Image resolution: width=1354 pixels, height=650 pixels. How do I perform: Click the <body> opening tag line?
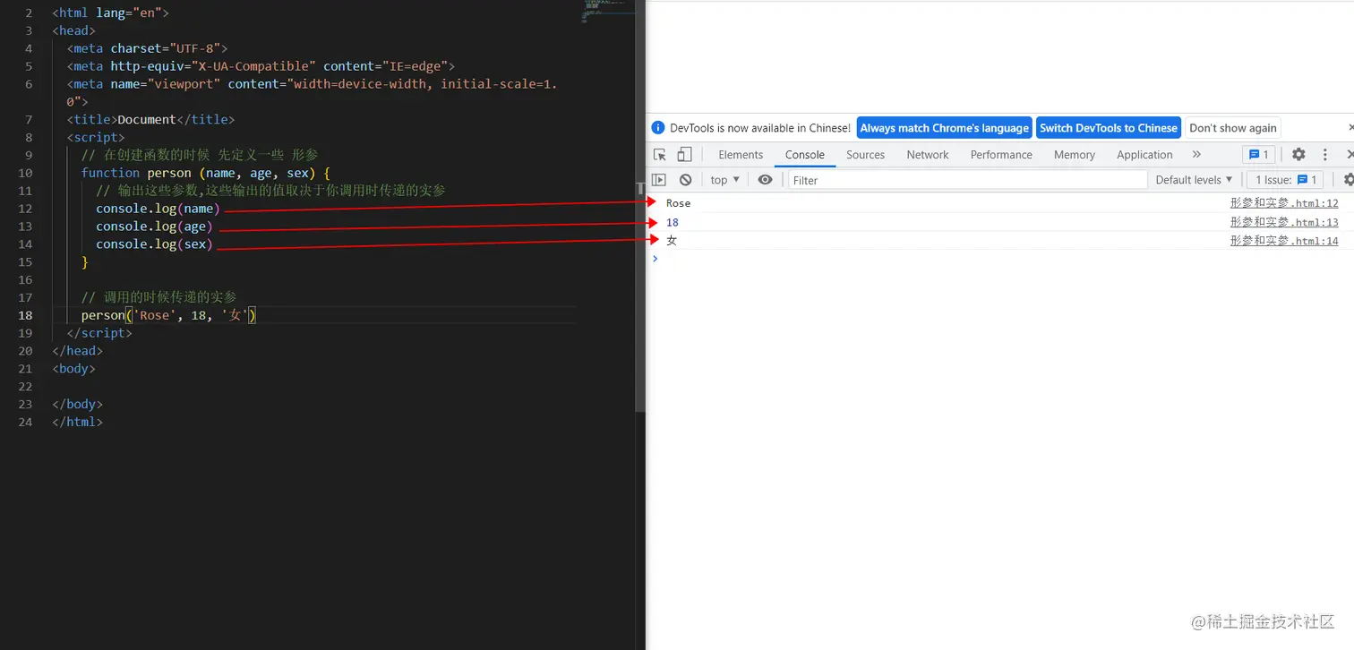(73, 369)
